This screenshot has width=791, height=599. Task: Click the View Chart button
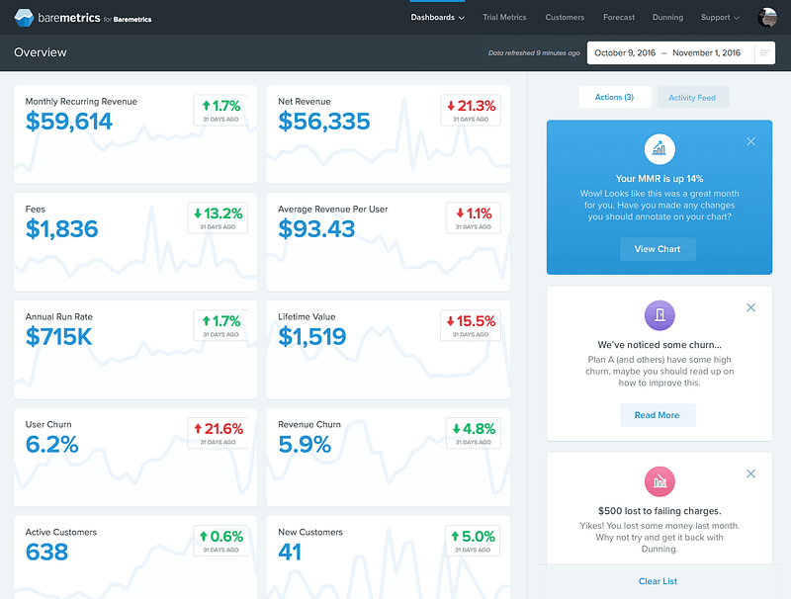tap(658, 249)
